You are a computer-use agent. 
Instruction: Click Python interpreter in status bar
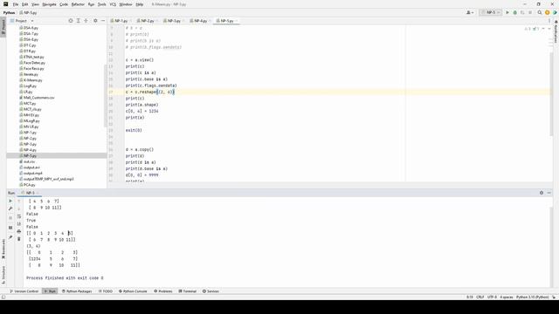pos(532,297)
